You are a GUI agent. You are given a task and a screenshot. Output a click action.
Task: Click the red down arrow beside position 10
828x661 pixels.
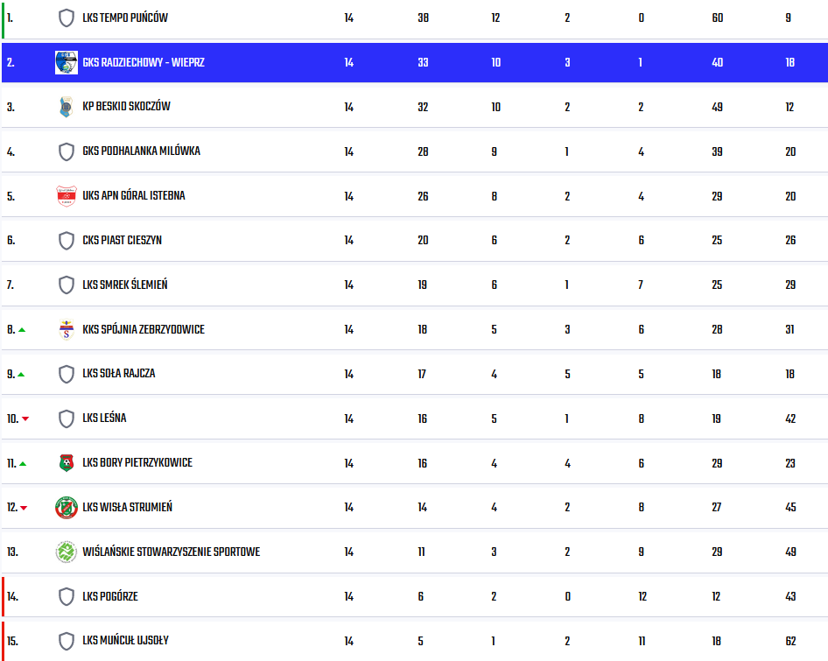[x=25, y=419]
